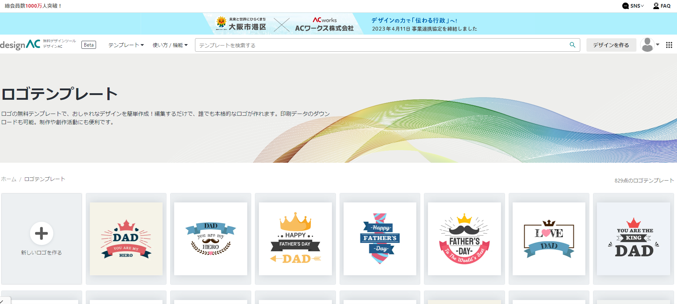
Task: Expand the テンプレート dropdown menu
Action: (126, 45)
